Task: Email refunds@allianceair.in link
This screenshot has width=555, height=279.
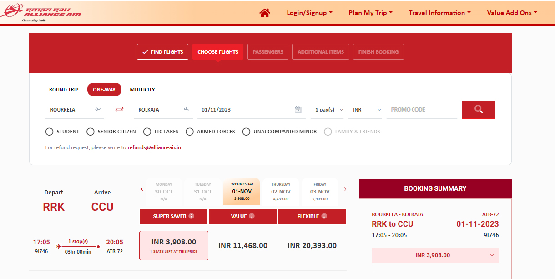Action: (x=154, y=147)
